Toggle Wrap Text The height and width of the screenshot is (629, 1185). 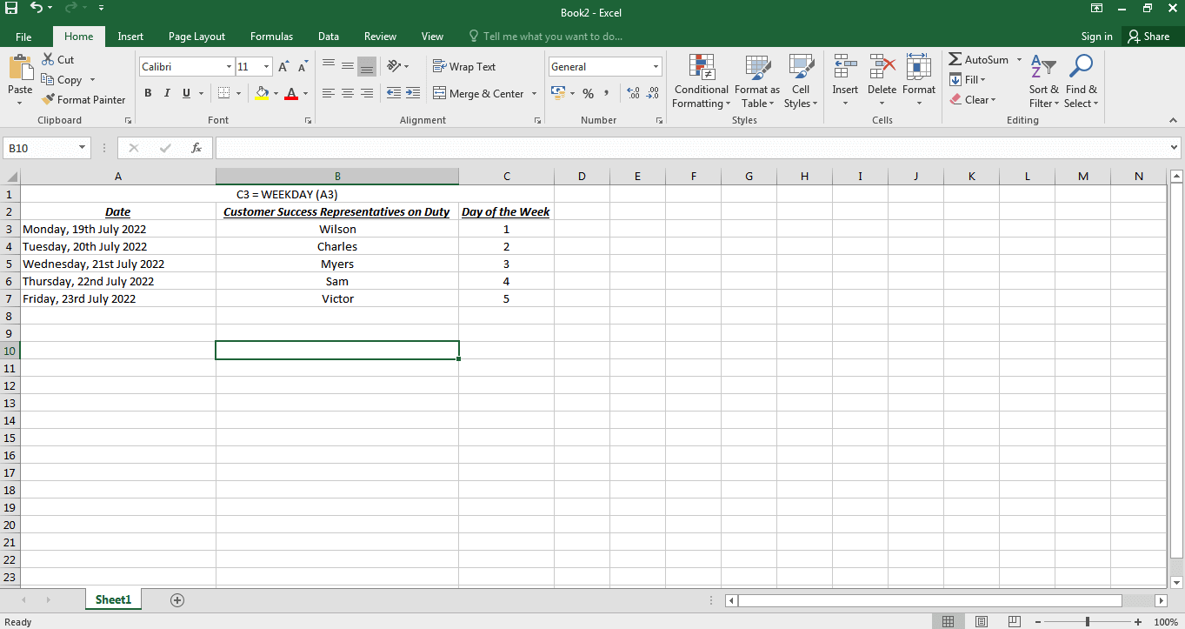pos(464,66)
